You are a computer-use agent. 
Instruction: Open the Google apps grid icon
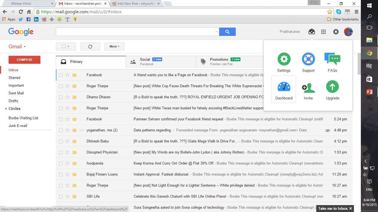[323, 32]
